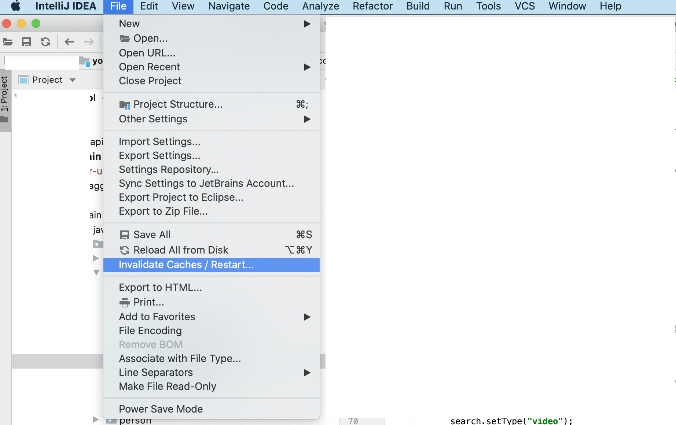Choose Export Project to Eclipse...
676x425 pixels.
pyautogui.click(x=212, y=197)
